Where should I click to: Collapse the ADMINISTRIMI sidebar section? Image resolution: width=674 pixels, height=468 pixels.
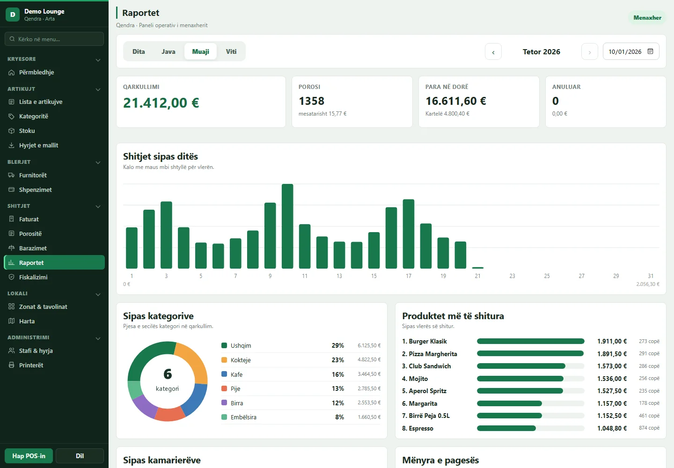[98, 338]
